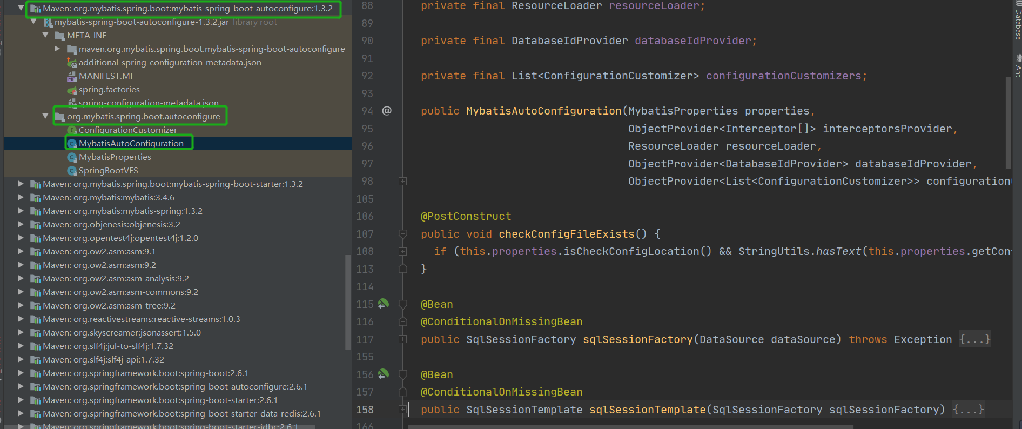Click the editor horizontal scrollbar
Viewport: 1022px width, 429px height.
630,426
